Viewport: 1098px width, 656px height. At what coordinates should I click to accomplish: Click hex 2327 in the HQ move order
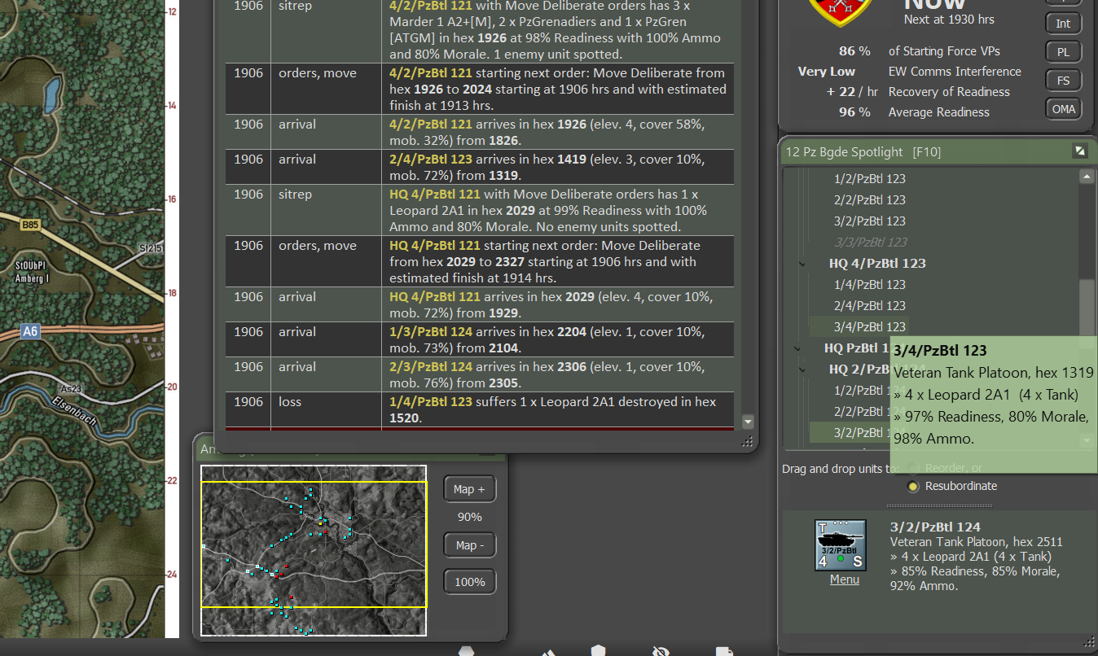tap(503, 262)
